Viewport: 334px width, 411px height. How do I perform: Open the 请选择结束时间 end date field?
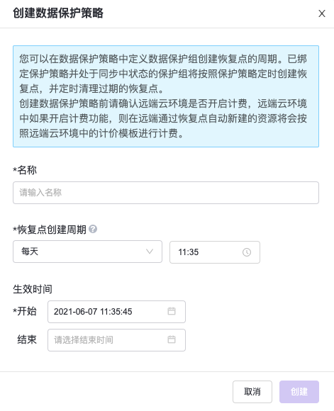116,340
